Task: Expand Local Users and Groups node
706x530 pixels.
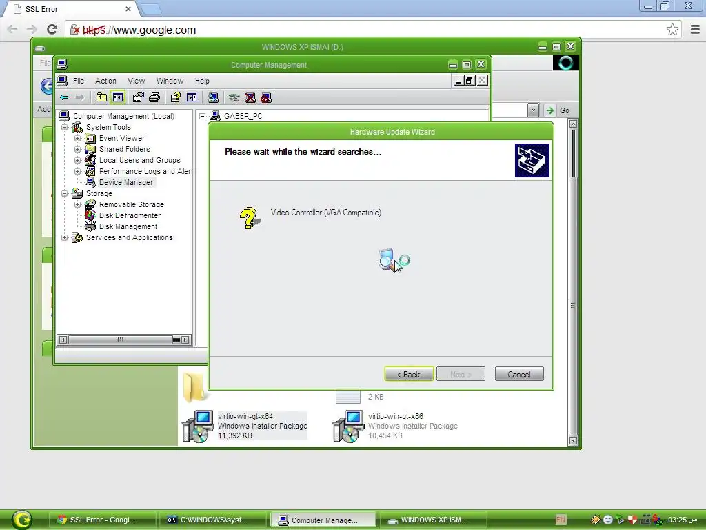Action: click(x=77, y=160)
